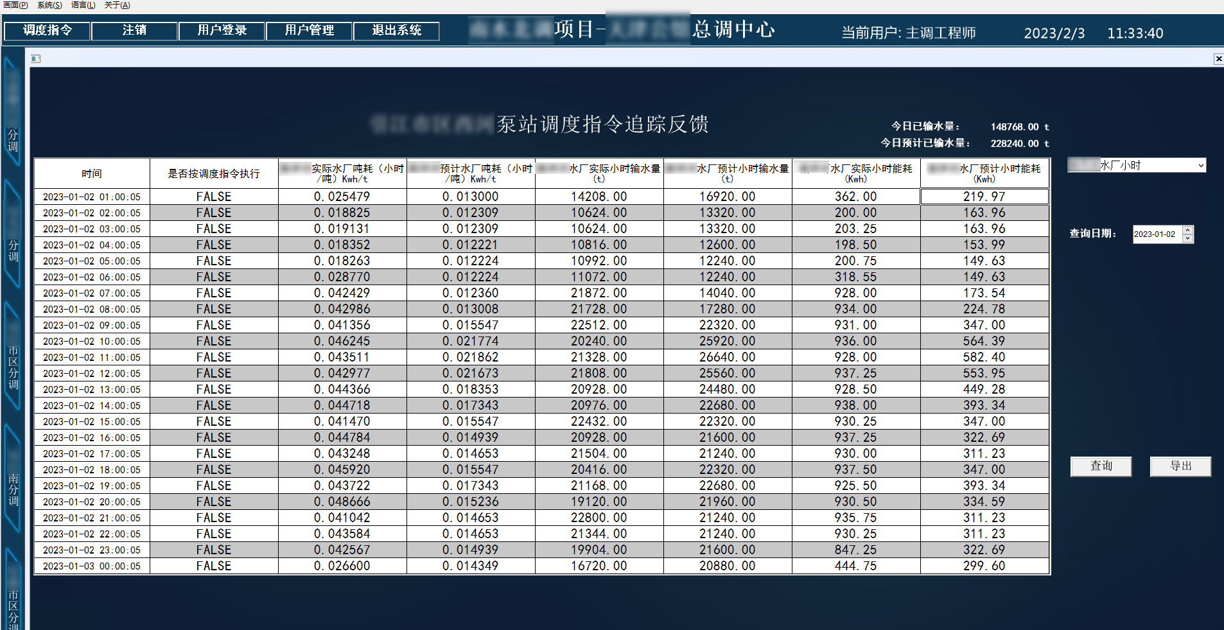
Task: Click the 是否按调度指令执行 column header
Action: [214, 173]
